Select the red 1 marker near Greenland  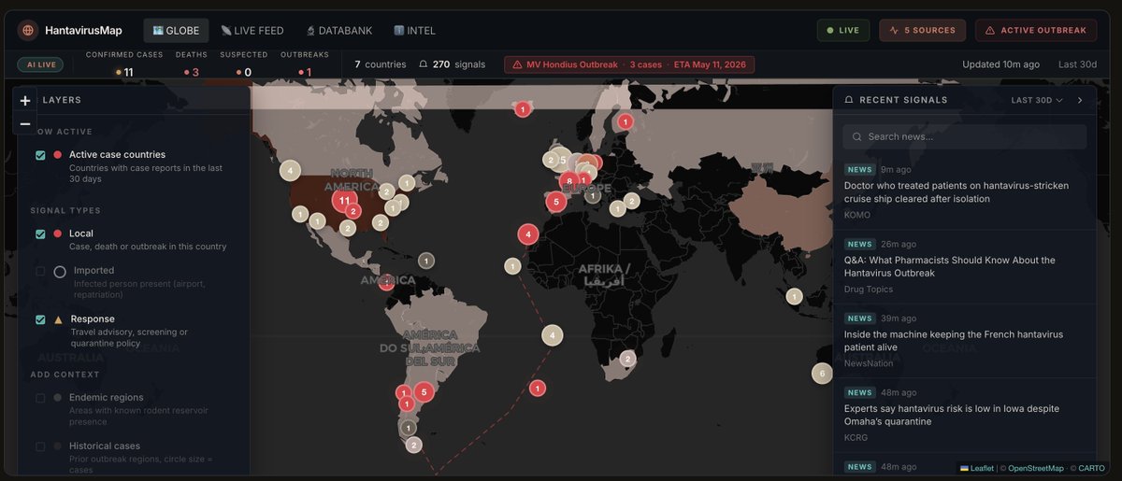point(523,109)
